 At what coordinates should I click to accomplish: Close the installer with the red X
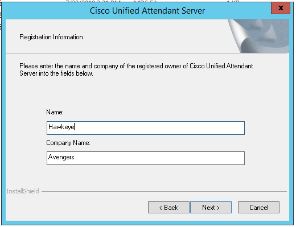281,8
